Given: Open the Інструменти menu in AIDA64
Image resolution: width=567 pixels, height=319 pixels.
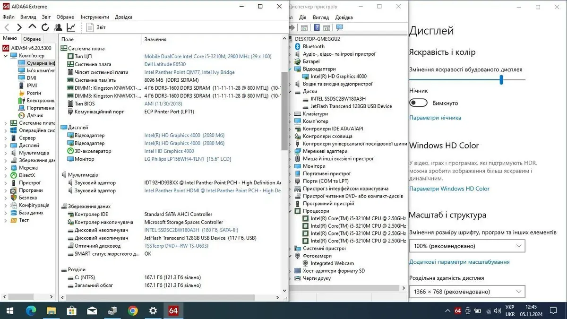Looking at the screenshot, I should 94,17.
